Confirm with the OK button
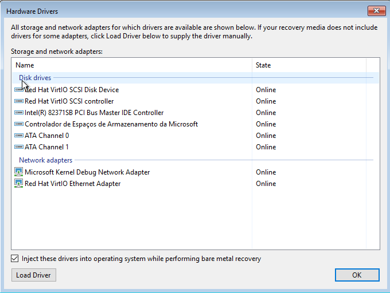Viewport: 390px width, 293px height. click(x=357, y=275)
